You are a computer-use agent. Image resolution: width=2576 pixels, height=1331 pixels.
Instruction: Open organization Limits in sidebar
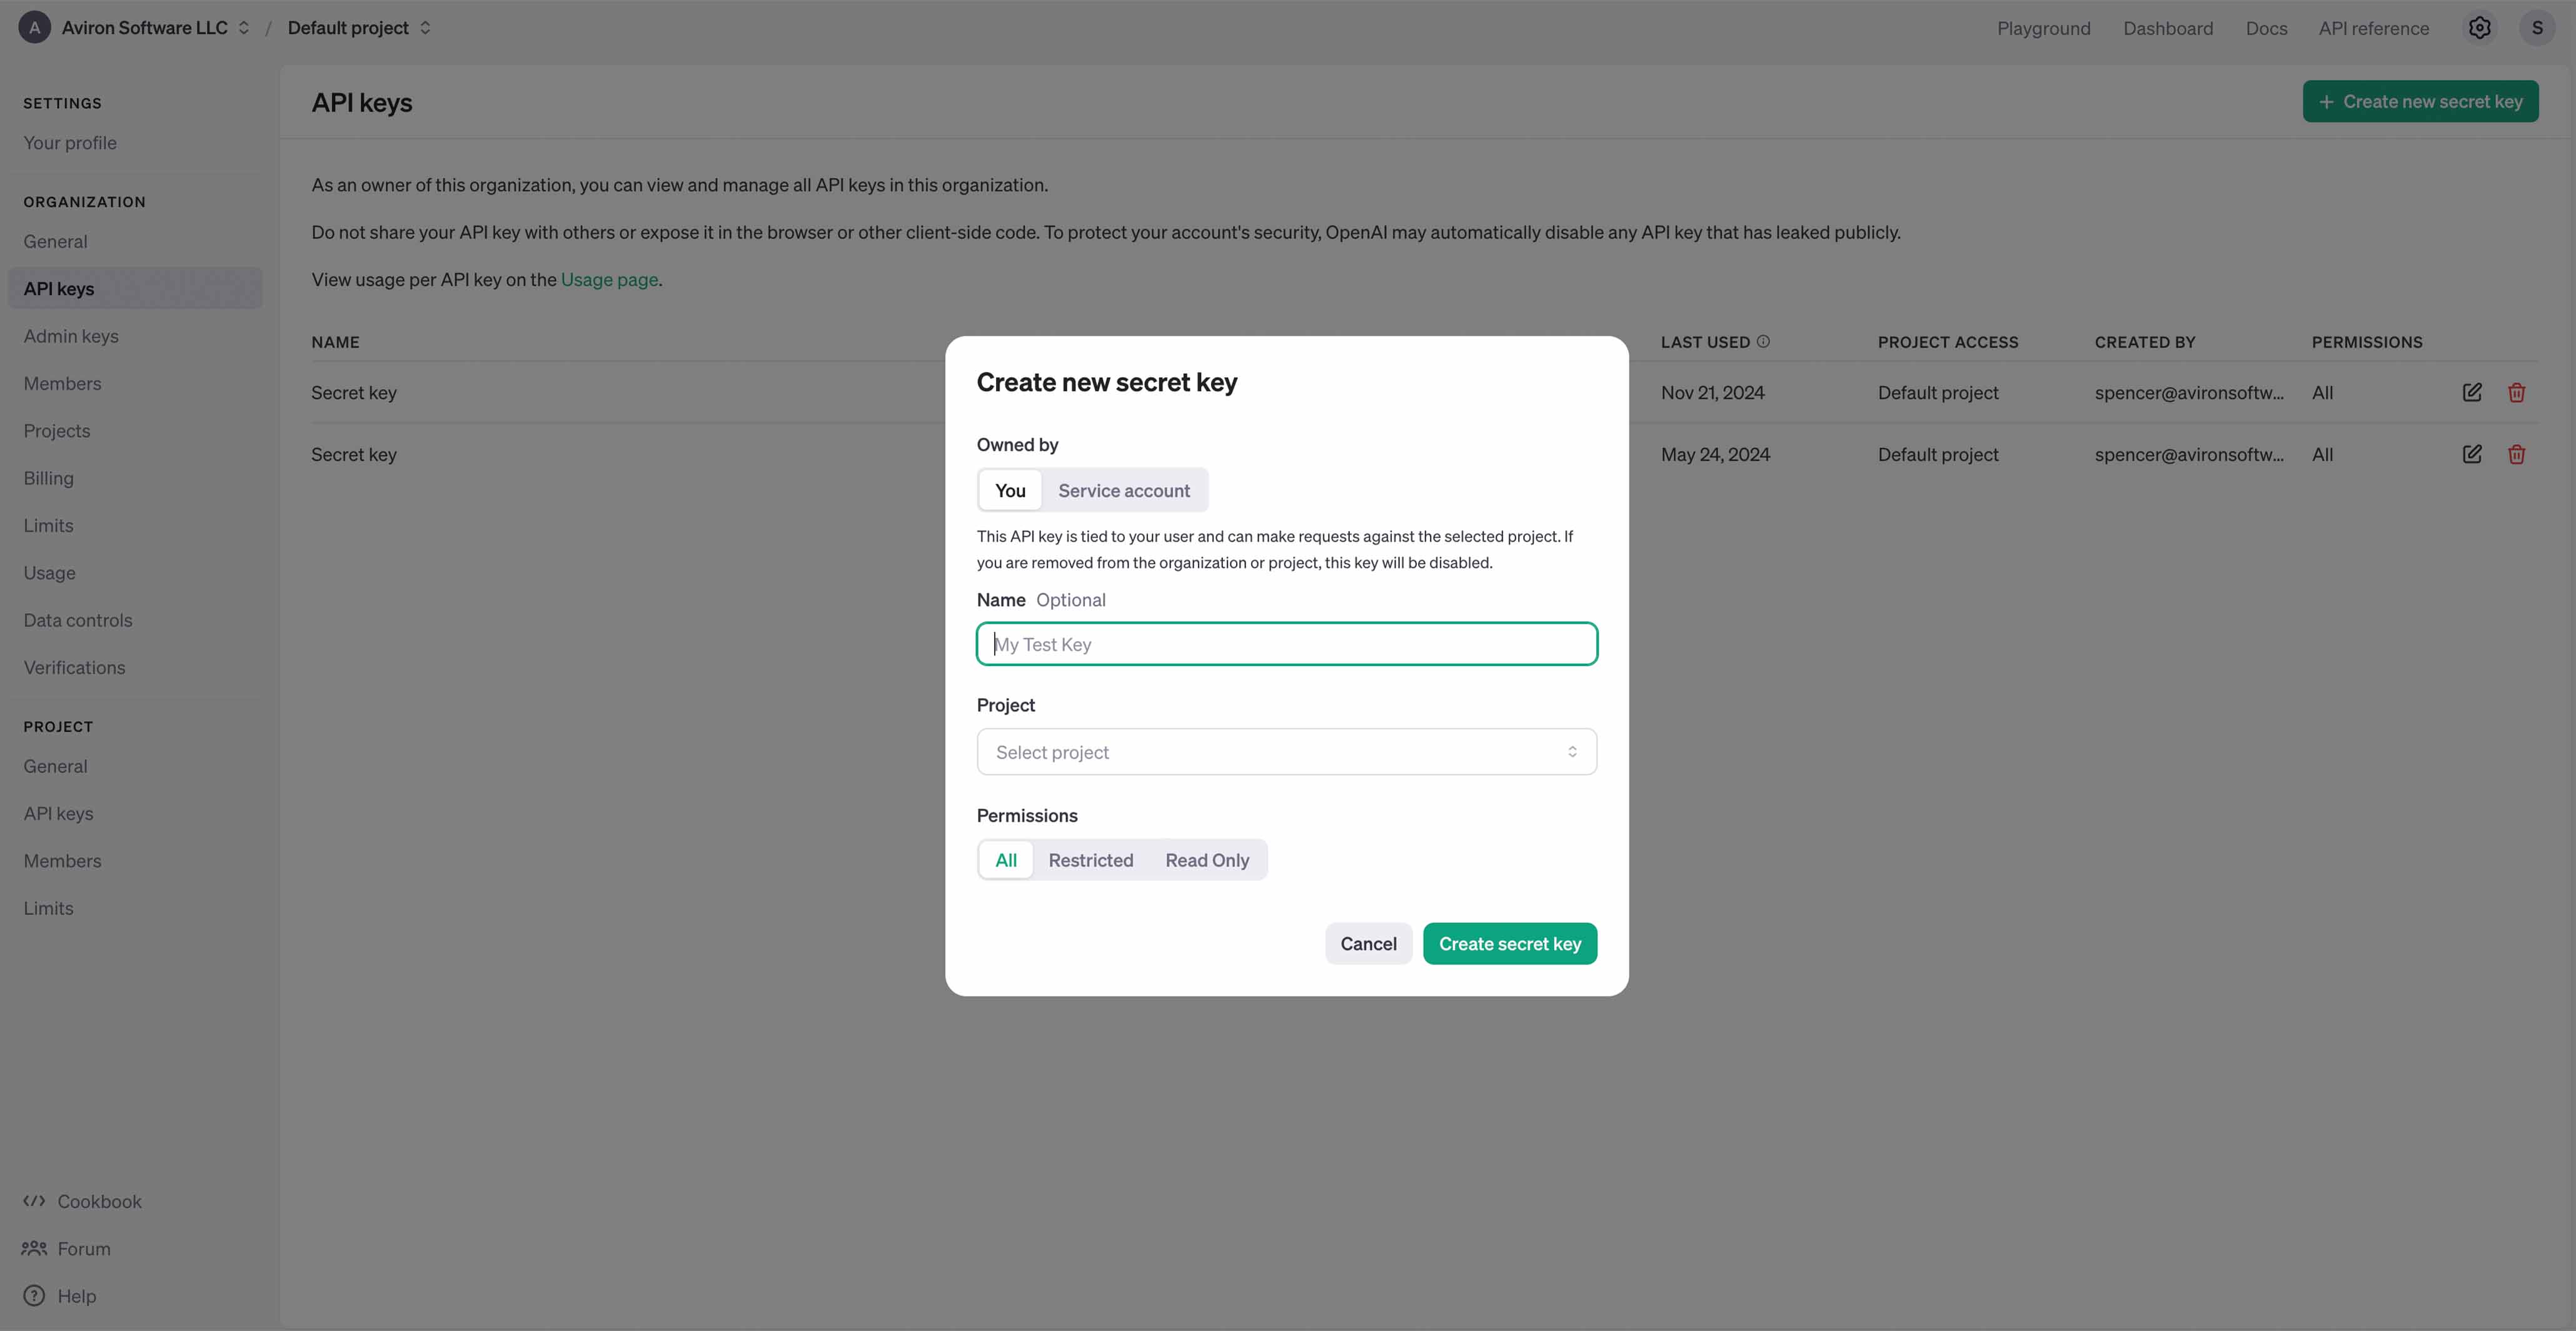(48, 525)
